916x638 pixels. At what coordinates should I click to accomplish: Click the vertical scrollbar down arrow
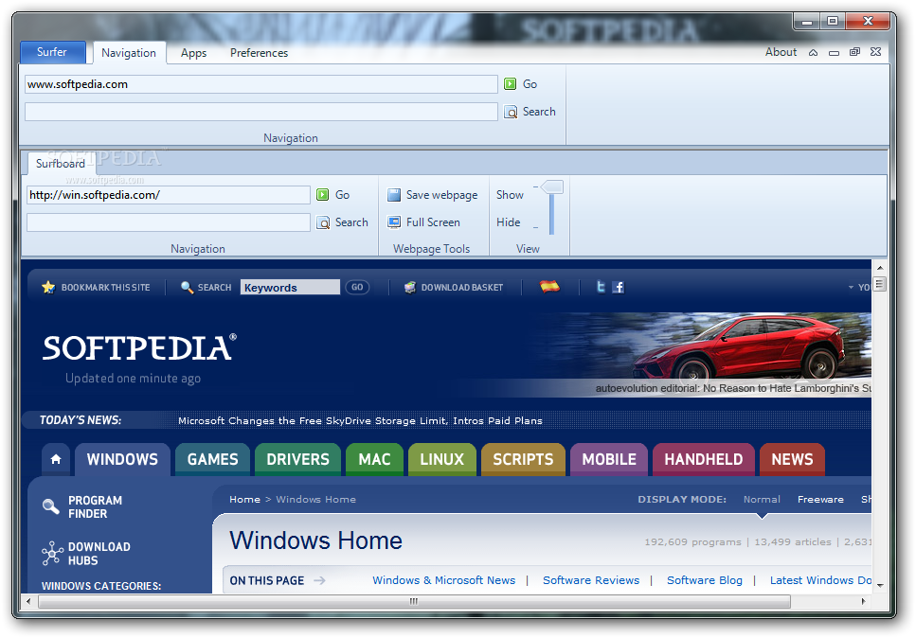pyautogui.click(x=880, y=586)
